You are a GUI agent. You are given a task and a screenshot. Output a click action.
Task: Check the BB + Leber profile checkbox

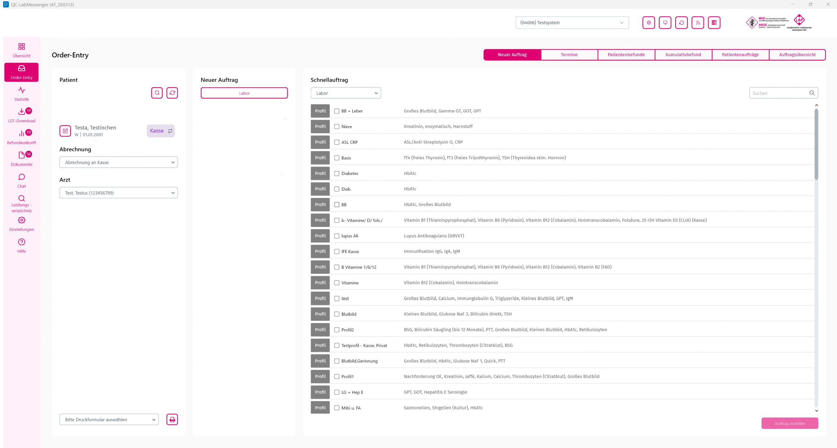point(337,111)
